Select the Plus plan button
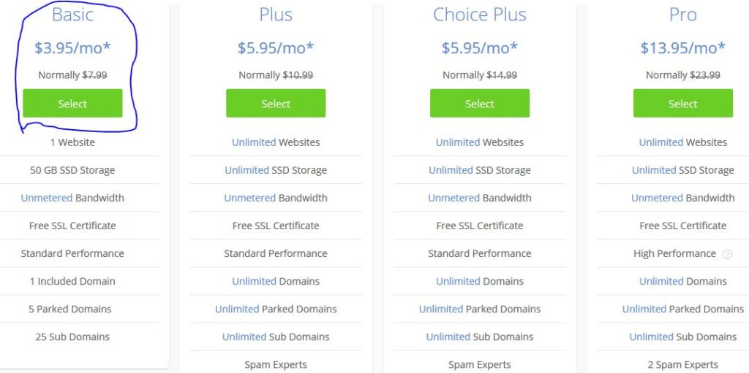 (276, 103)
